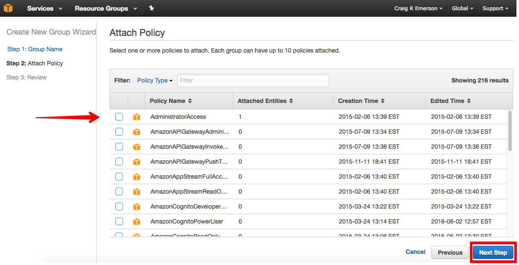
Task: Check the AmazonAPIGatewayPushT... policy checkbox
Action: [119, 162]
